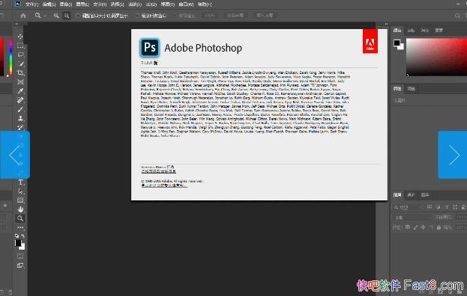Select the Clone Stamp tool
The image size is (467, 296).
pyautogui.click(x=20, y=118)
